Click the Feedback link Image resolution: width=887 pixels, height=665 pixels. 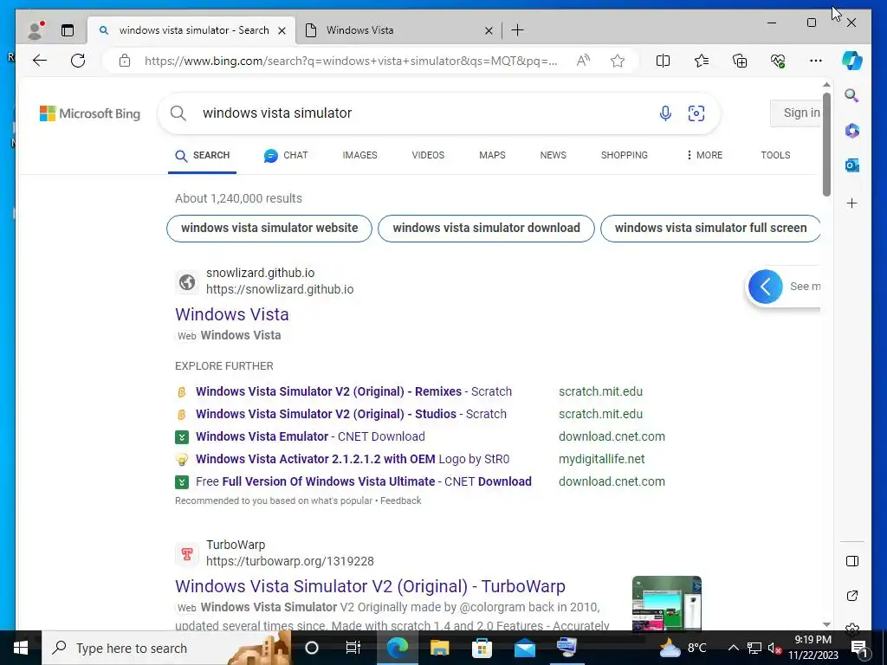pos(400,501)
